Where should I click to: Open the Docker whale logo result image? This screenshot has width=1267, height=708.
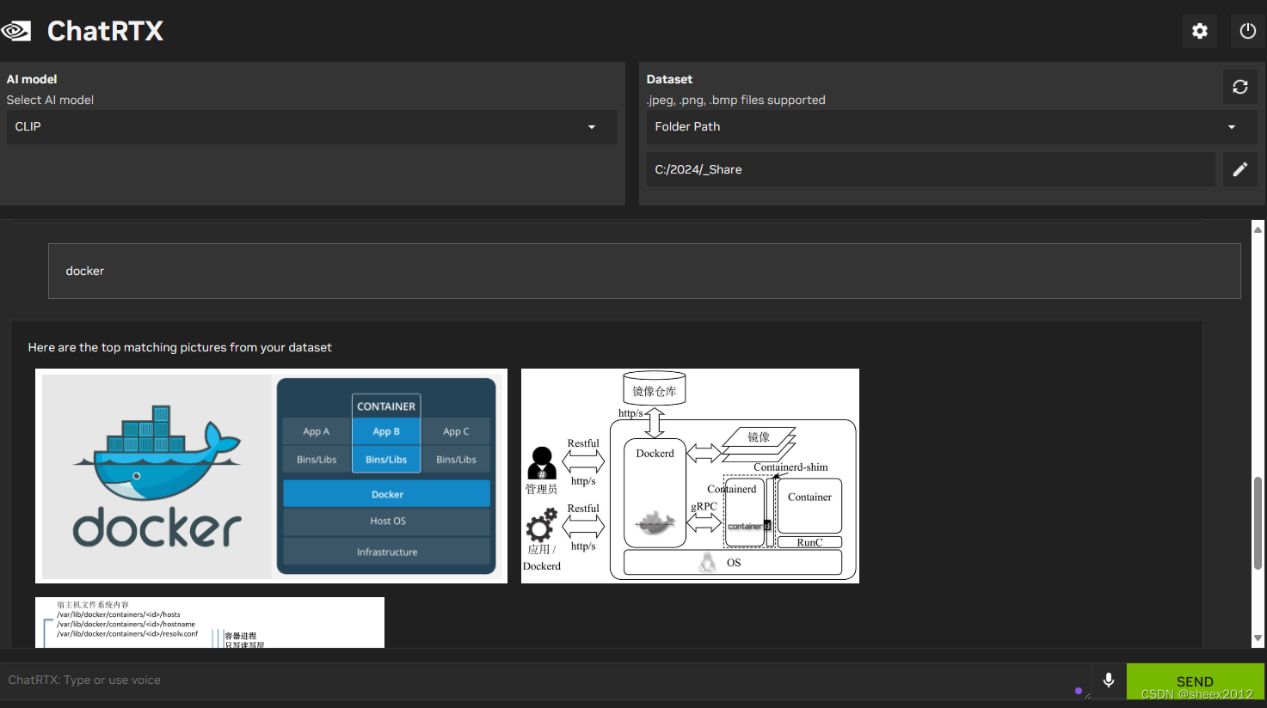[271, 476]
